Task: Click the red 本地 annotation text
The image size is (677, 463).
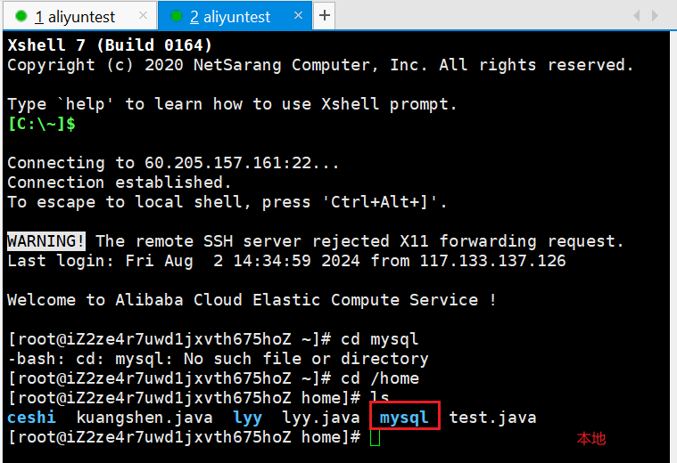Action: pyautogui.click(x=590, y=439)
